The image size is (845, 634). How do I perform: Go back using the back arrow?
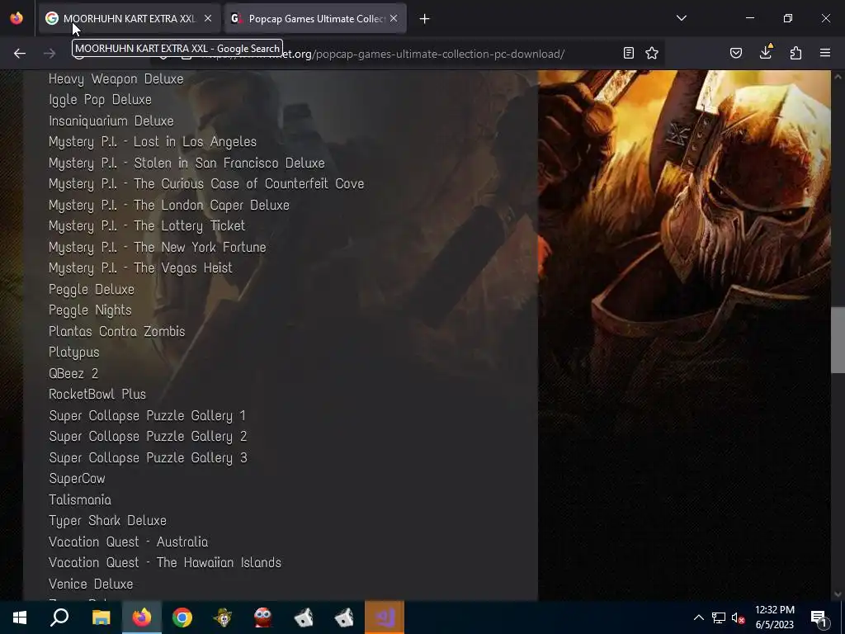point(20,53)
